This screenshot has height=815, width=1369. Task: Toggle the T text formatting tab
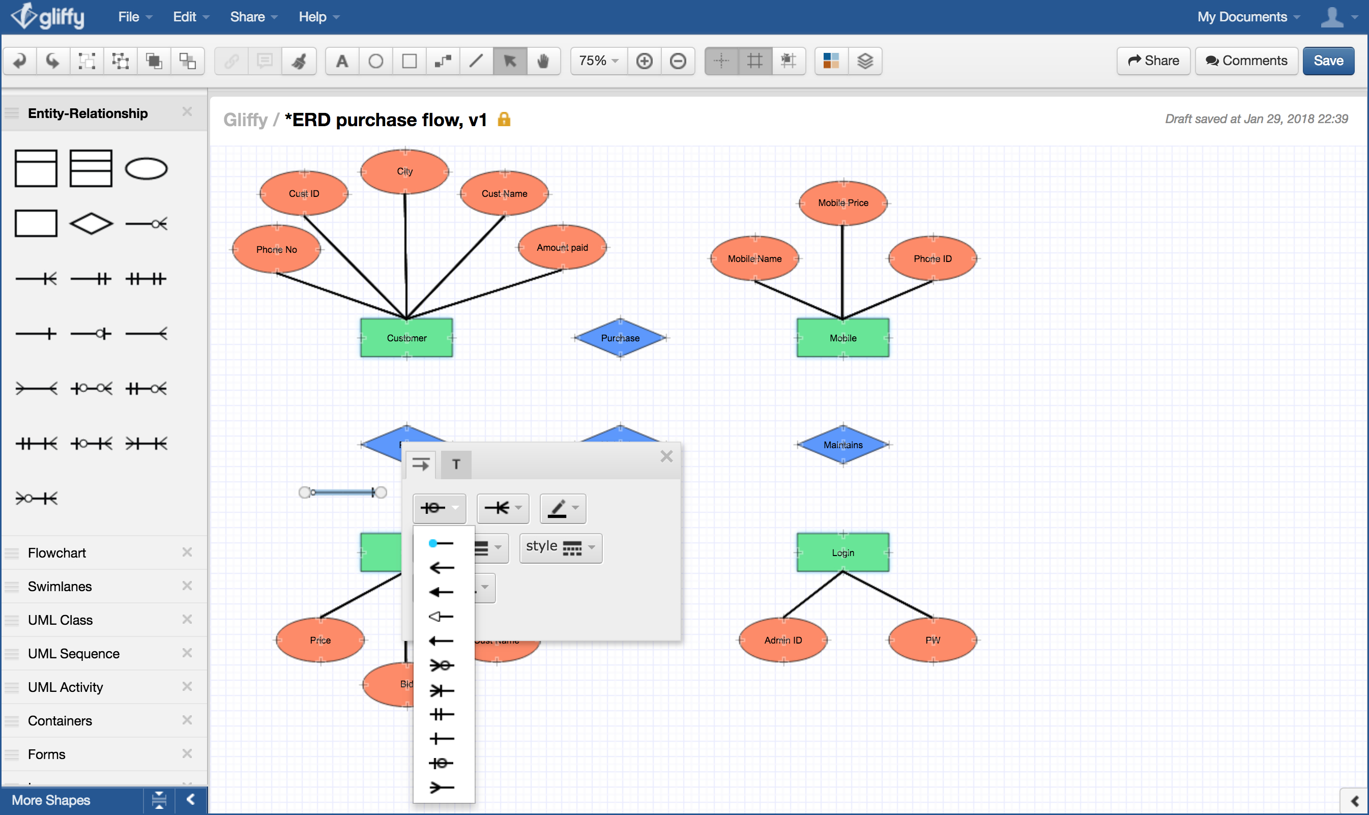point(455,464)
